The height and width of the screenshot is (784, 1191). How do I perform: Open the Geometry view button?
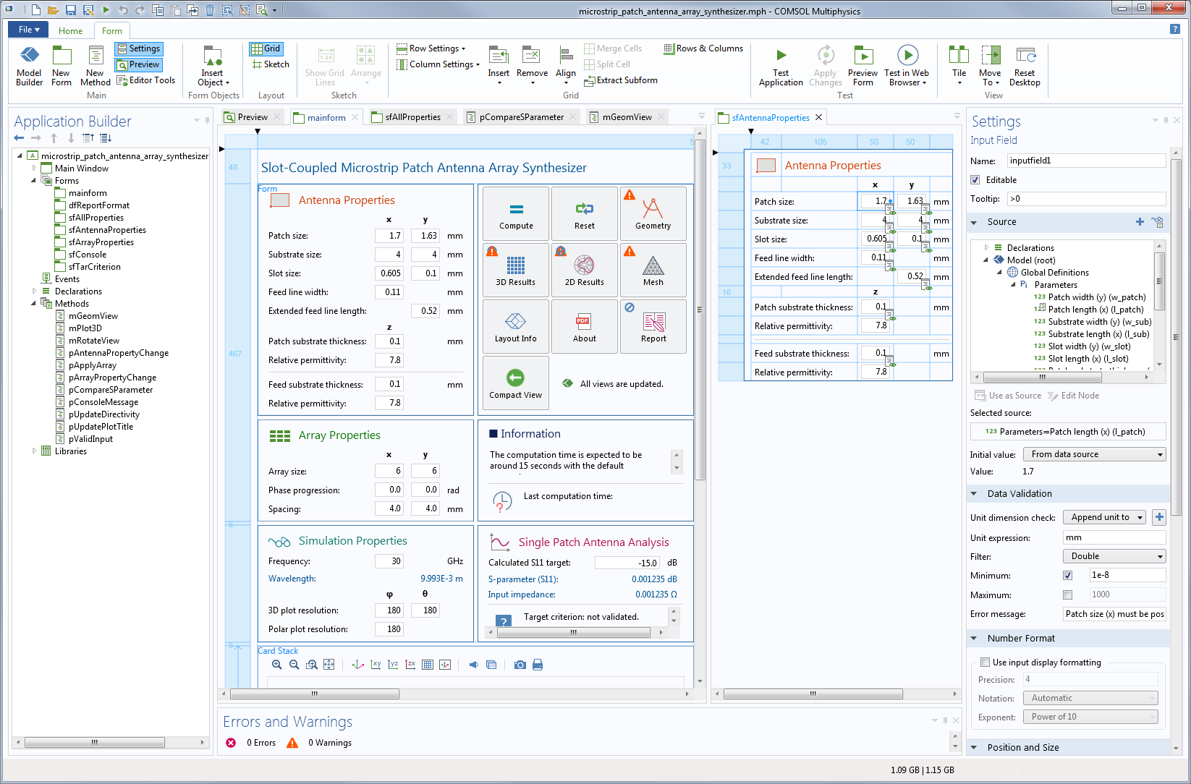pyautogui.click(x=653, y=214)
